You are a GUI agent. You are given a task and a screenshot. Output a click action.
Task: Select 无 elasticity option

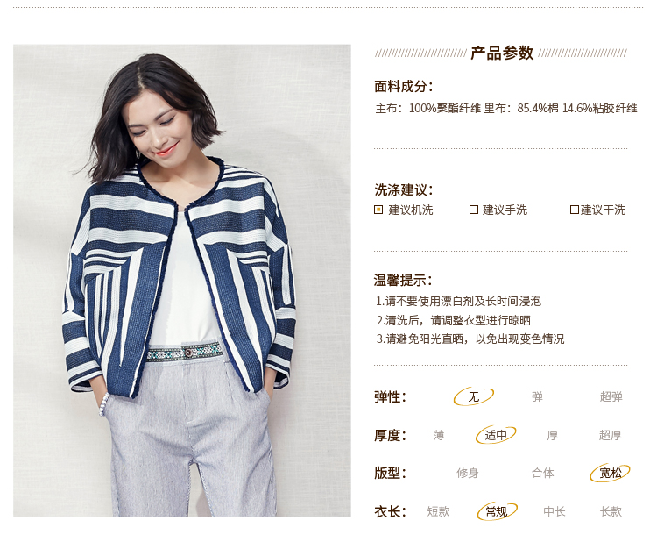474,396
